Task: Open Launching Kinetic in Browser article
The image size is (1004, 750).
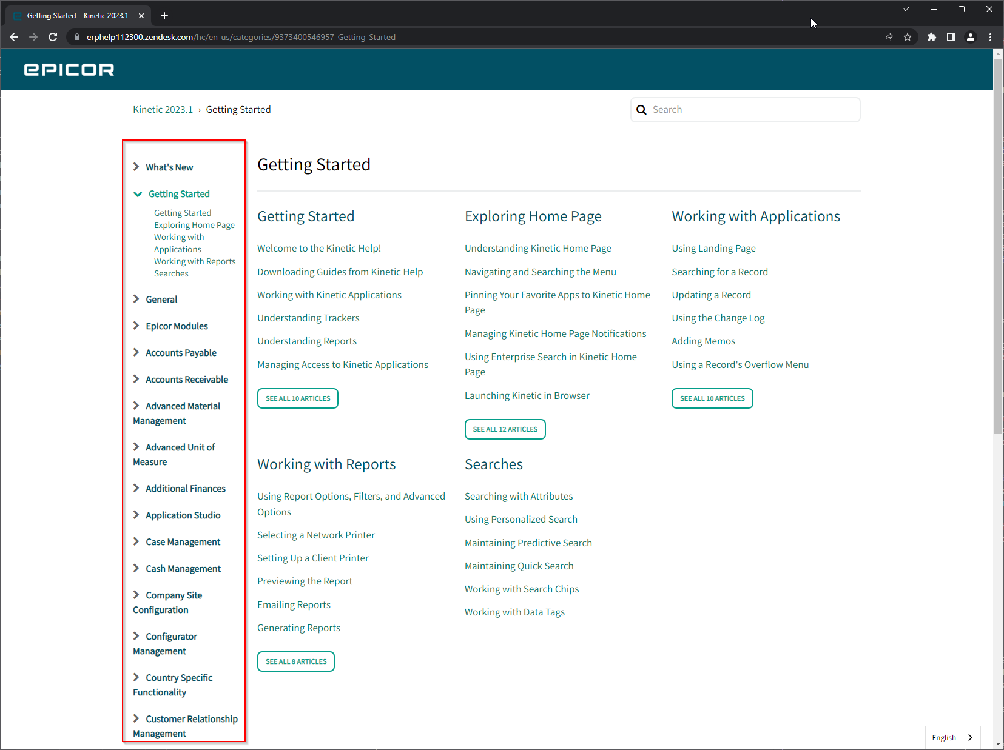Action: (527, 396)
